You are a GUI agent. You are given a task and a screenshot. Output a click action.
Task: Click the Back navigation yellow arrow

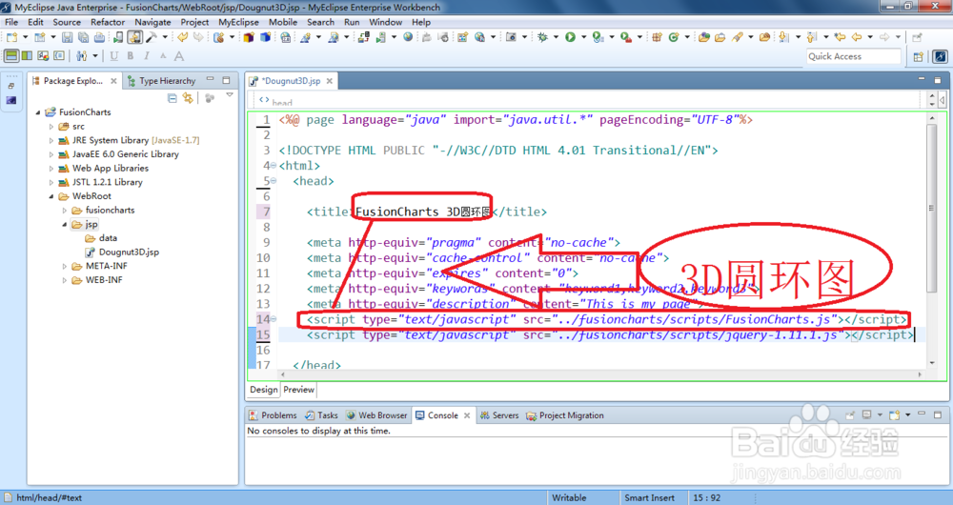[857, 38]
